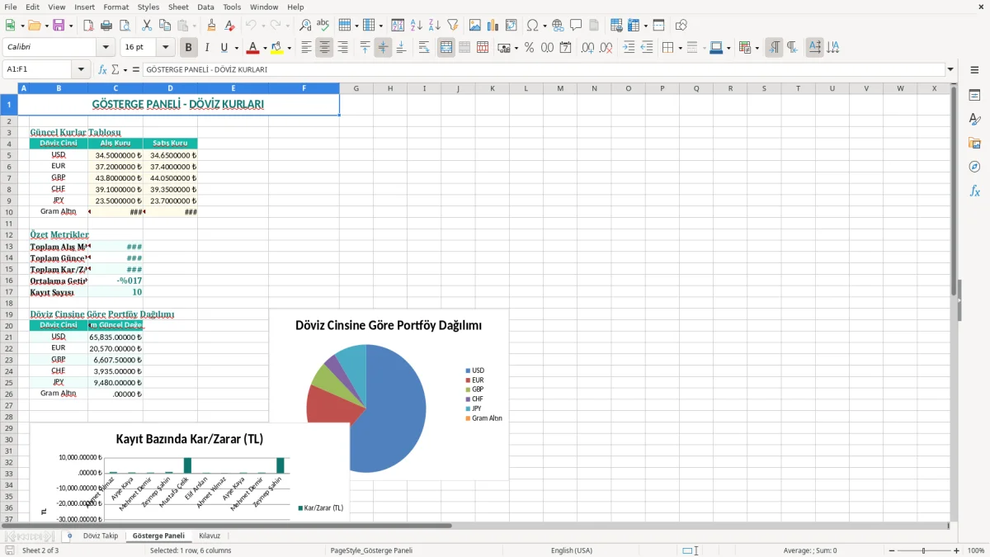The image size is (990, 557).
Task: Click the AutoFilter funnel icon
Action: click(453, 26)
